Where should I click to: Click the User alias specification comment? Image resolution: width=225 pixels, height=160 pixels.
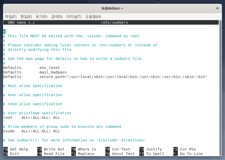[x=33, y=95]
